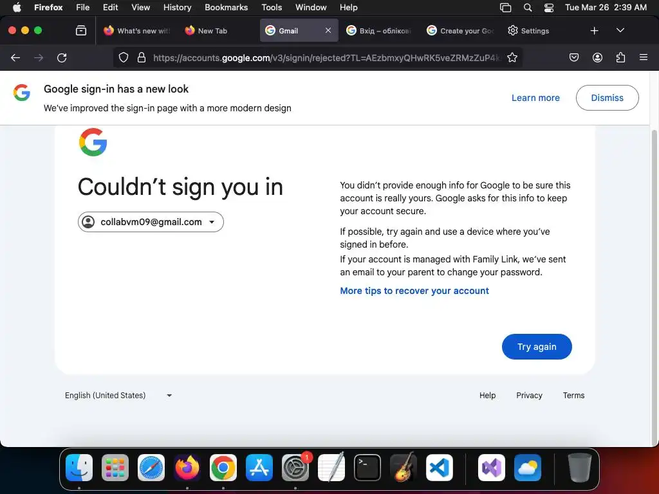659x494 pixels.
Task: Open the Firefox application menu
Action: click(x=48, y=8)
